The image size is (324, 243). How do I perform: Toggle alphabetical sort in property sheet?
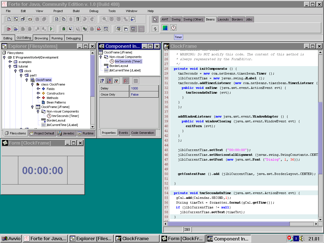click(109, 81)
